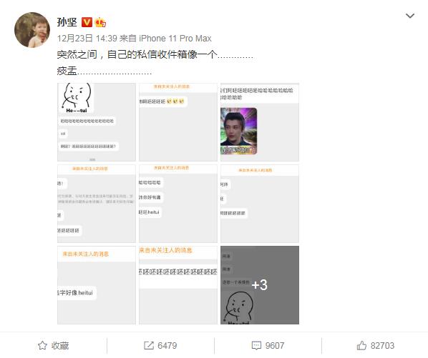
Task: Click the 82703 likes count
Action: point(382,345)
